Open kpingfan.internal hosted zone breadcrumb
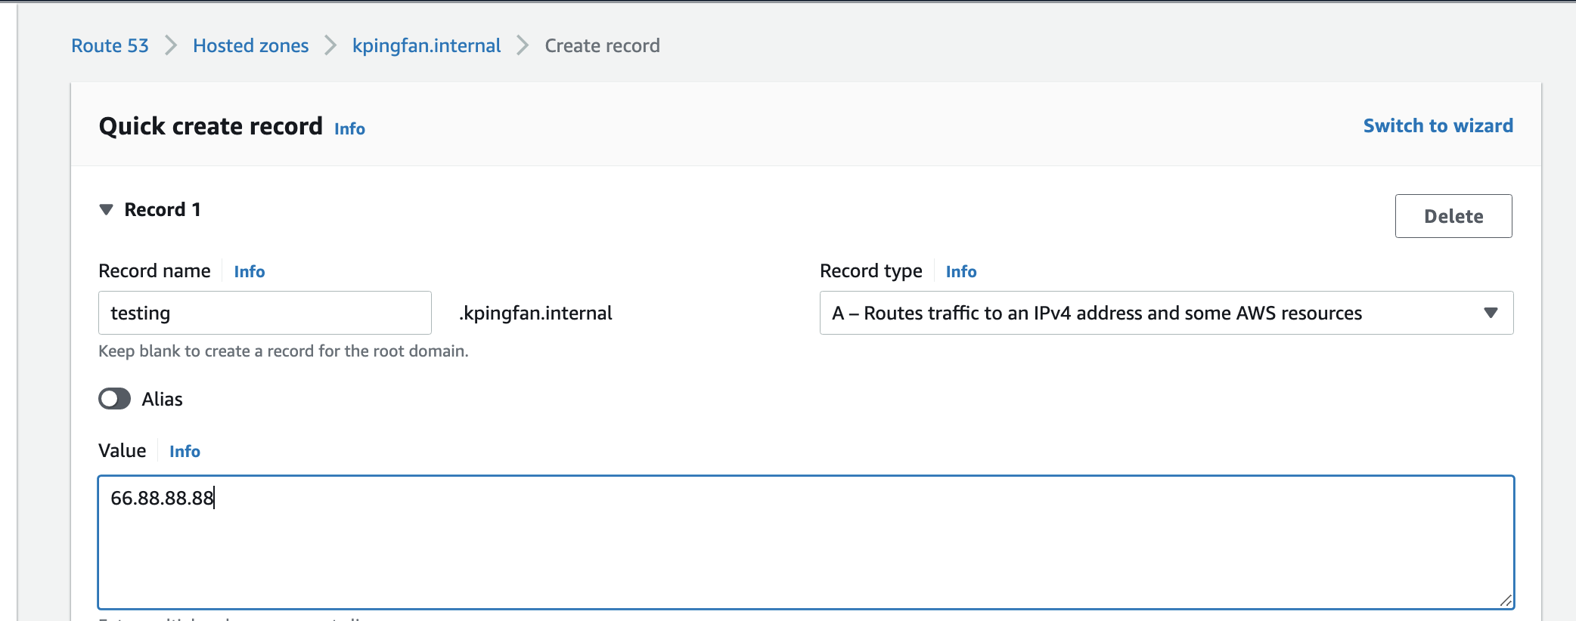Image resolution: width=1576 pixels, height=621 pixels. 427,46
